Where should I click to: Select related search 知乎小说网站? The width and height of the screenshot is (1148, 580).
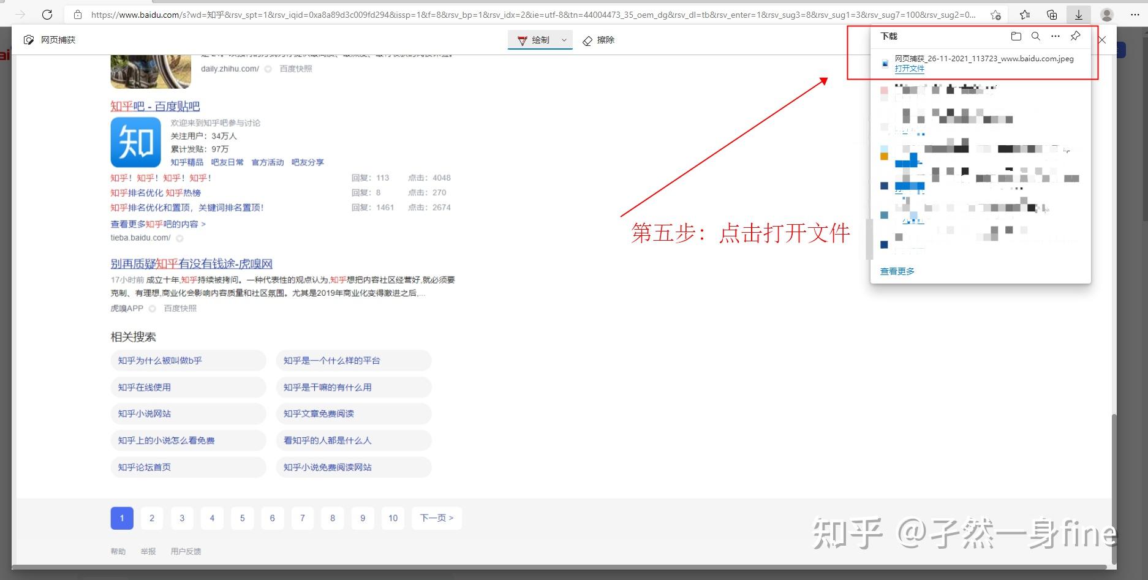188,413
